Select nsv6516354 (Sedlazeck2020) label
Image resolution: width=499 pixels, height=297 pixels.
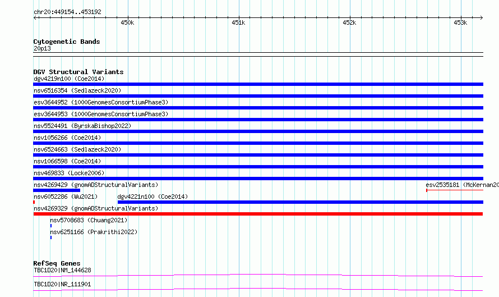pyautogui.click(x=77, y=90)
